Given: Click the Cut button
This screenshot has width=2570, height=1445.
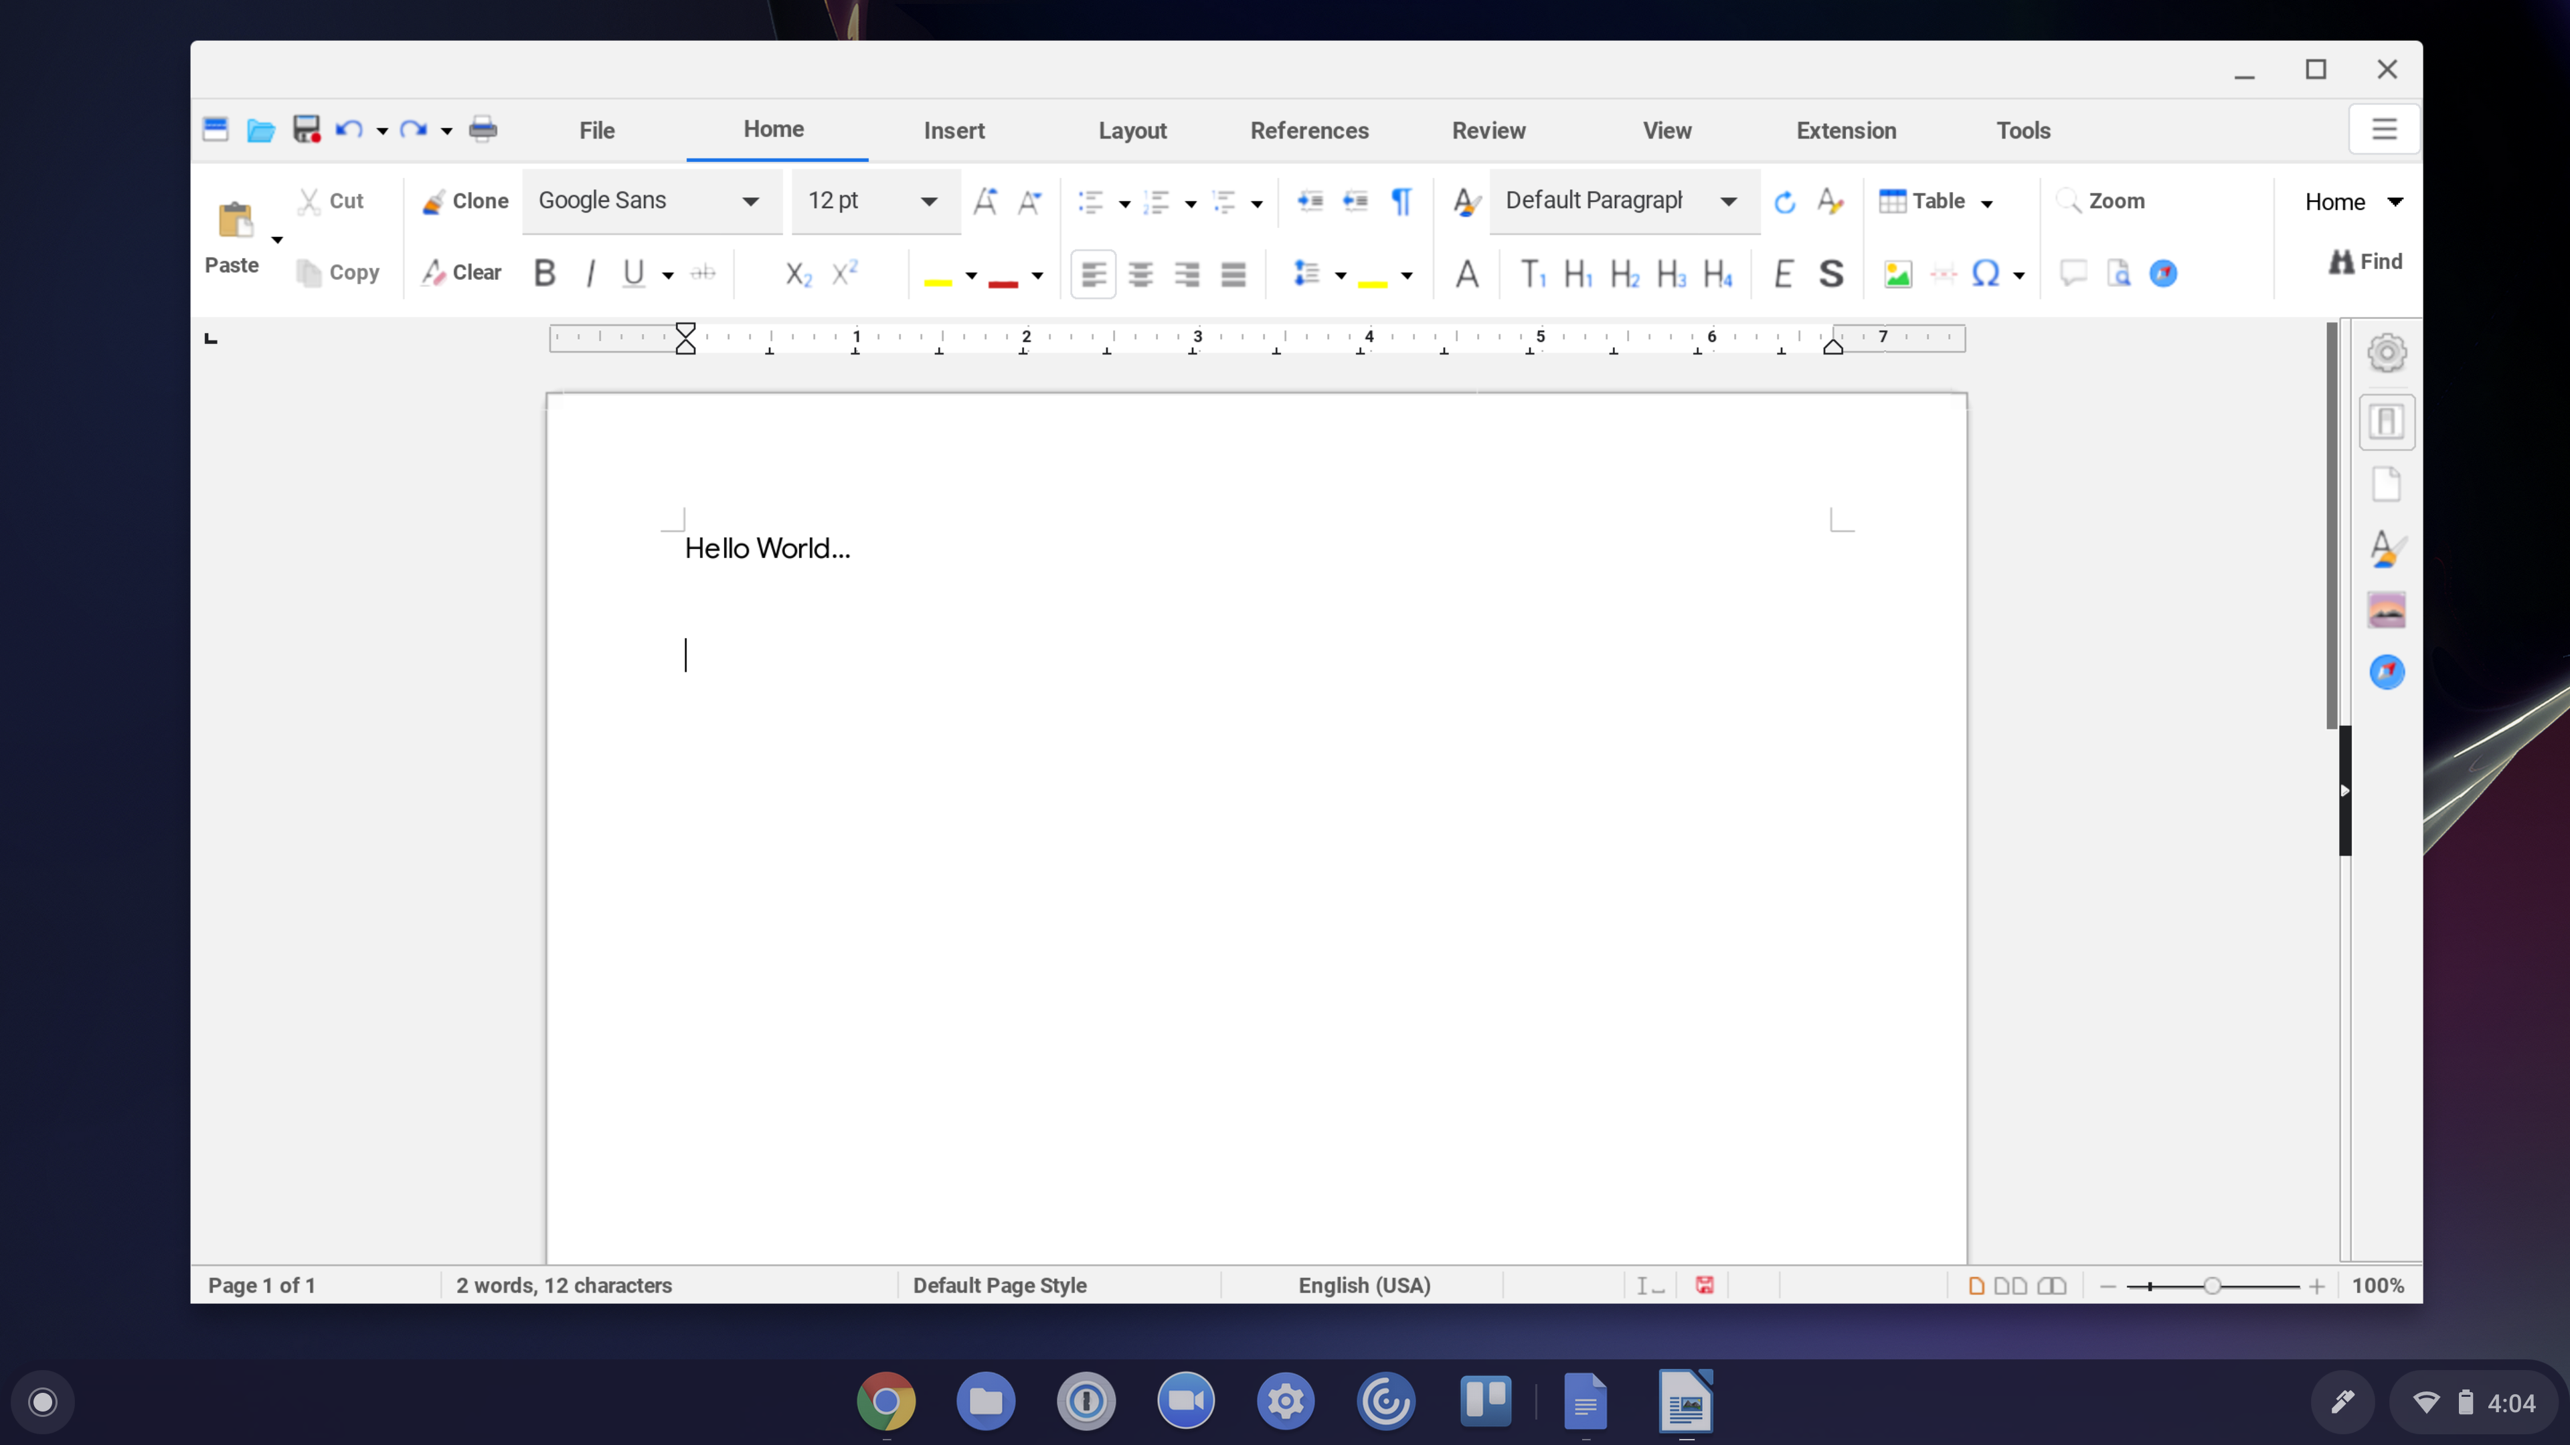Looking at the screenshot, I should pos(332,201).
